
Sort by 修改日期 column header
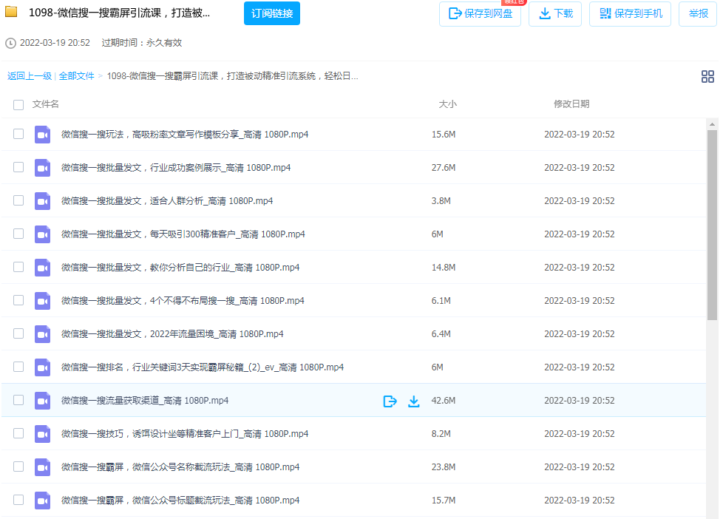(x=571, y=104)
